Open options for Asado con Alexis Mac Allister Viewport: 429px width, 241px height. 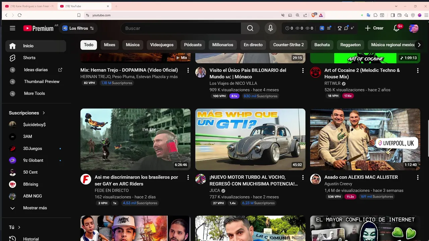tap(418, 177)
